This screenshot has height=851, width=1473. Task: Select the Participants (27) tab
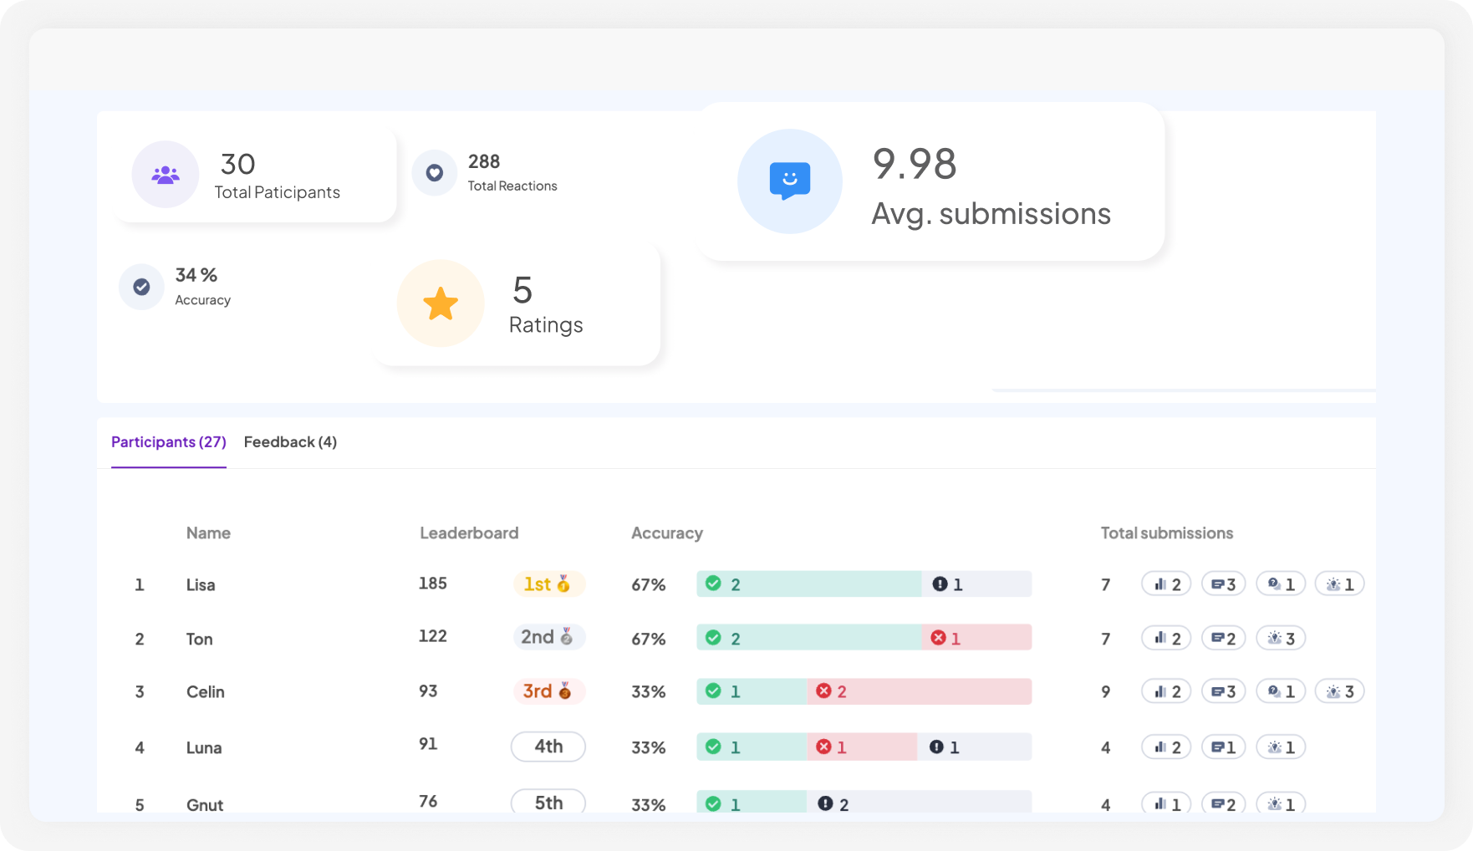coord(168,441)
